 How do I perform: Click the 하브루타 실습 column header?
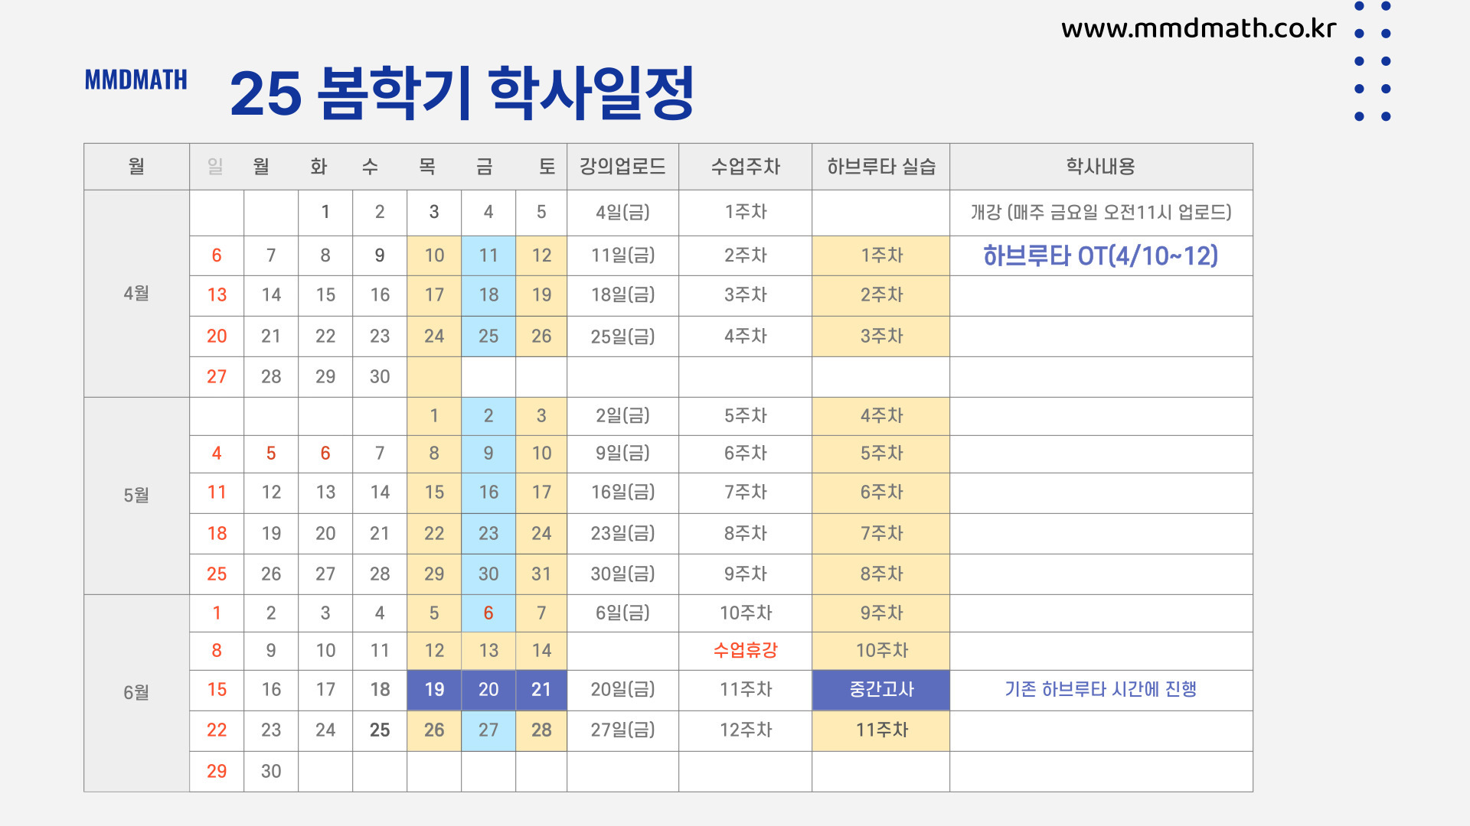pos(881,167)
